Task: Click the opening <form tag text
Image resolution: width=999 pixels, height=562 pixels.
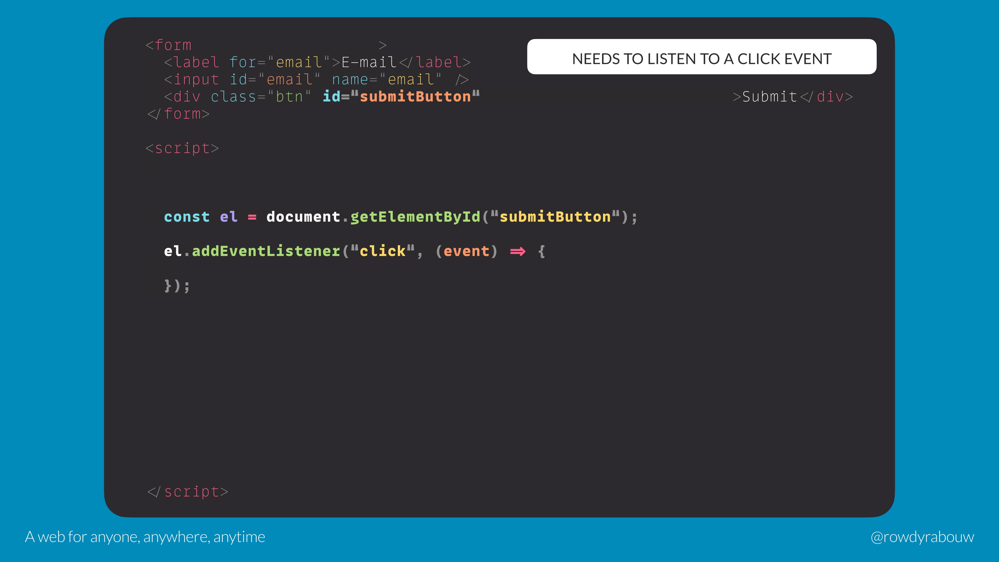Action: coord(169,45)
